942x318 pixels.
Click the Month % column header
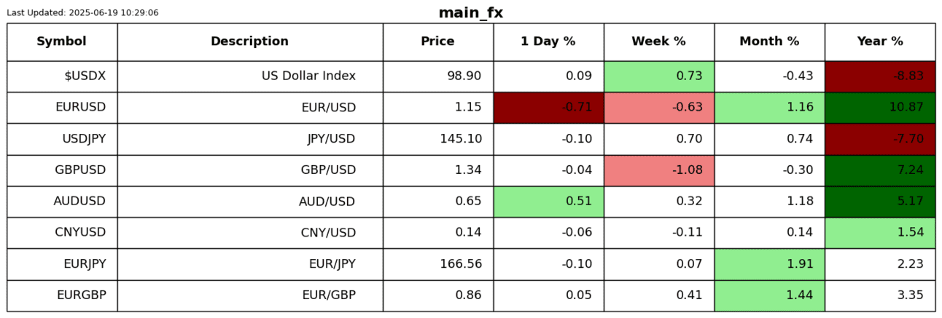click(769, 41)
